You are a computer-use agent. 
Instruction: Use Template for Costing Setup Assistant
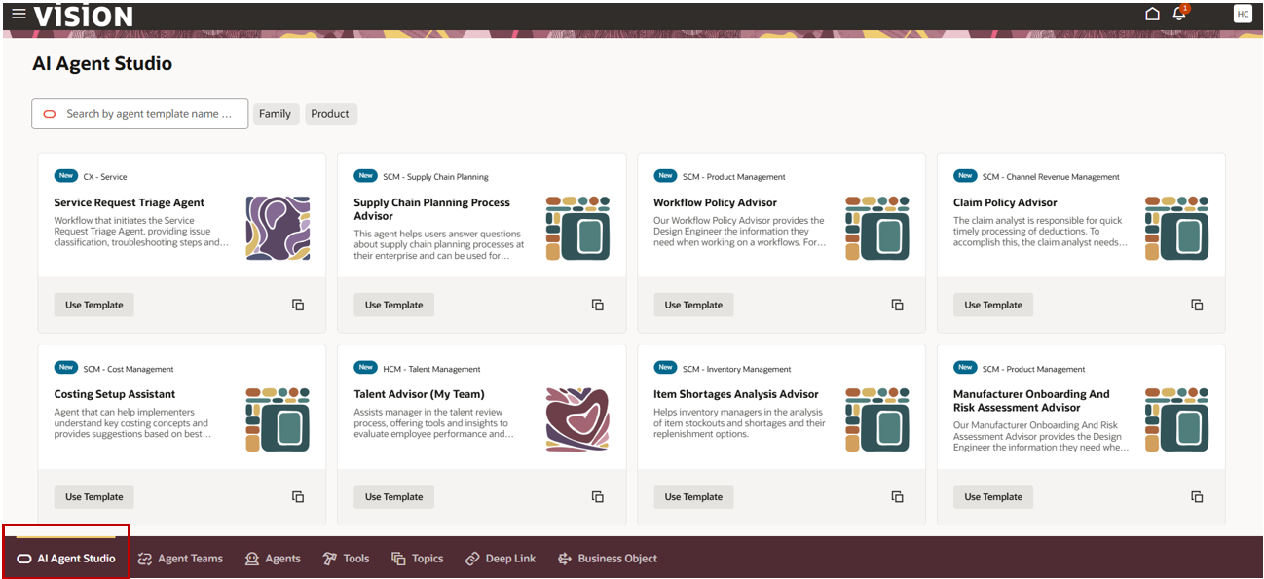tap(93, 496)
